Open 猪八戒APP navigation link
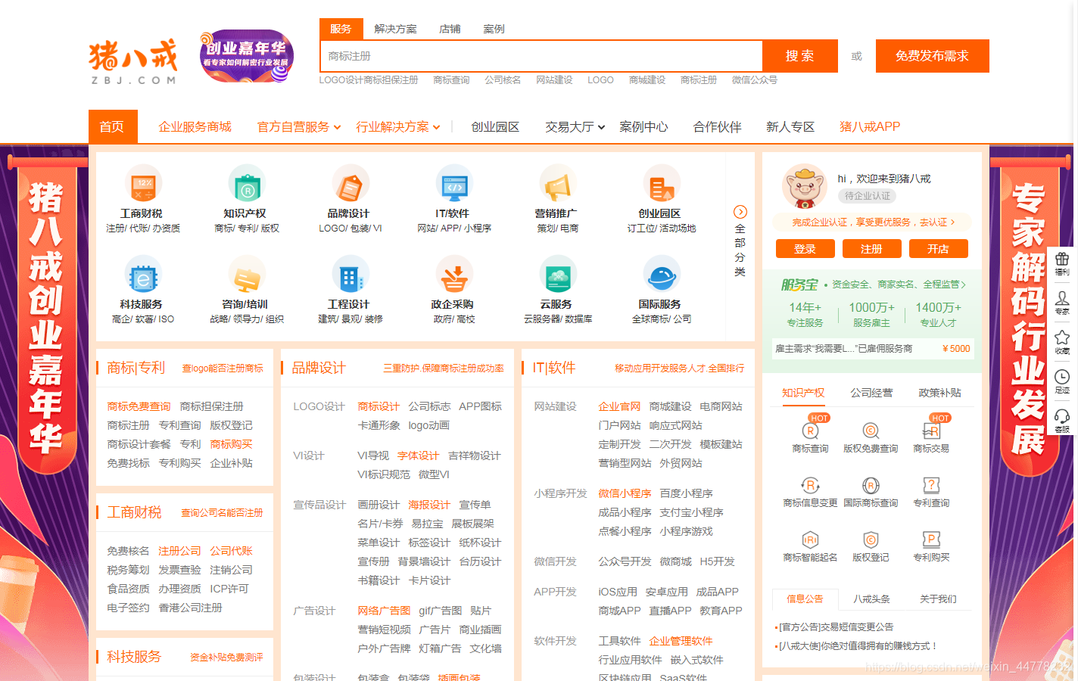 [x=870, y=127]
